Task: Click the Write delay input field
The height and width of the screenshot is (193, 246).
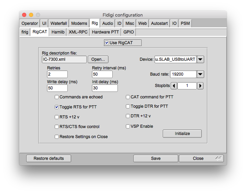Action: pos(57,88)
